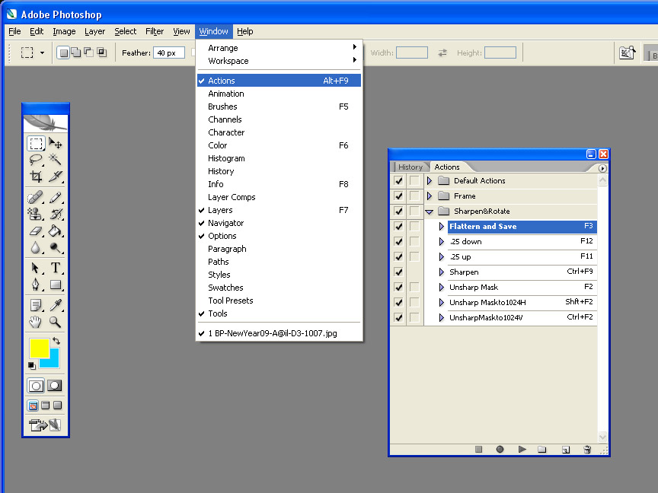This screenshot has width=658, height=493.
Task: Select the Type tool
Action: tap(56, 268)
